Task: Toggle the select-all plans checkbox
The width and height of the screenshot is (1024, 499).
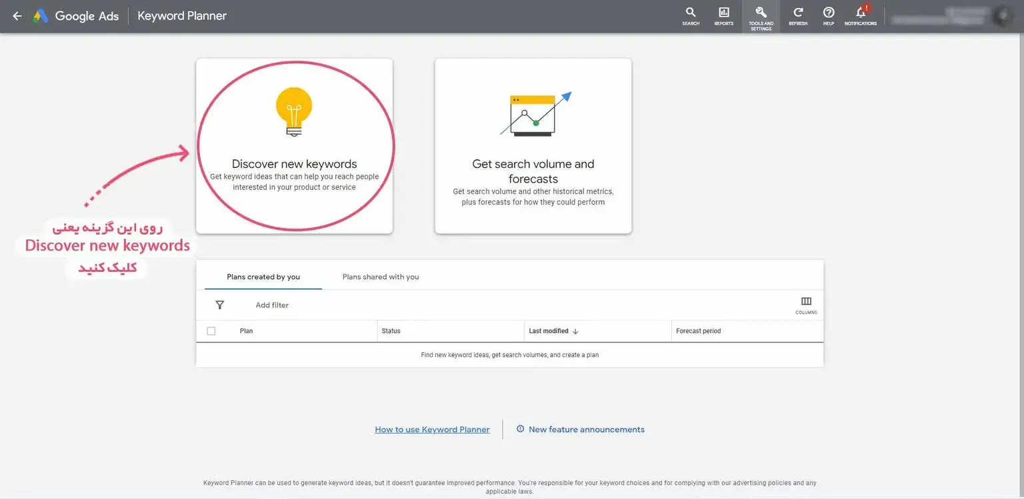Action: coord(211,331)
